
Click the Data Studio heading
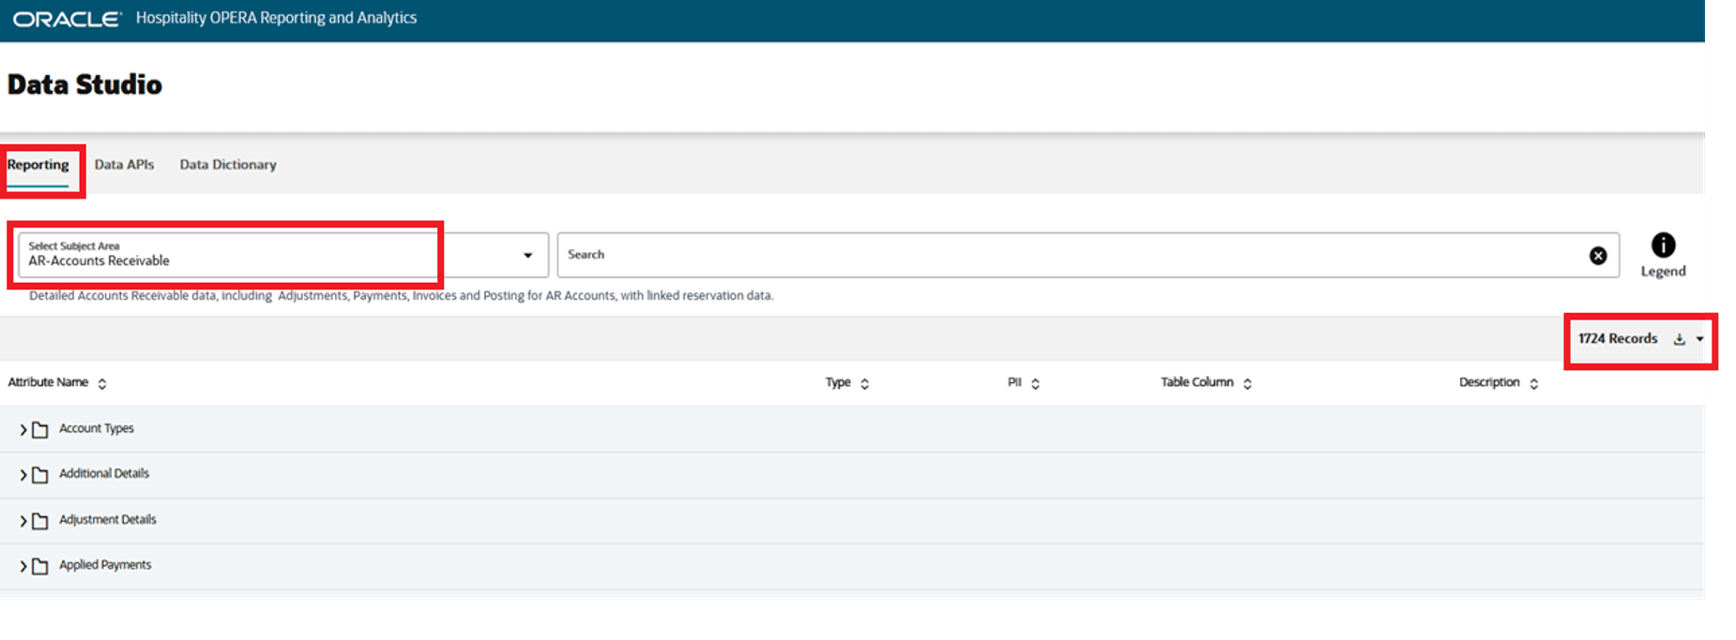[84, 84]
